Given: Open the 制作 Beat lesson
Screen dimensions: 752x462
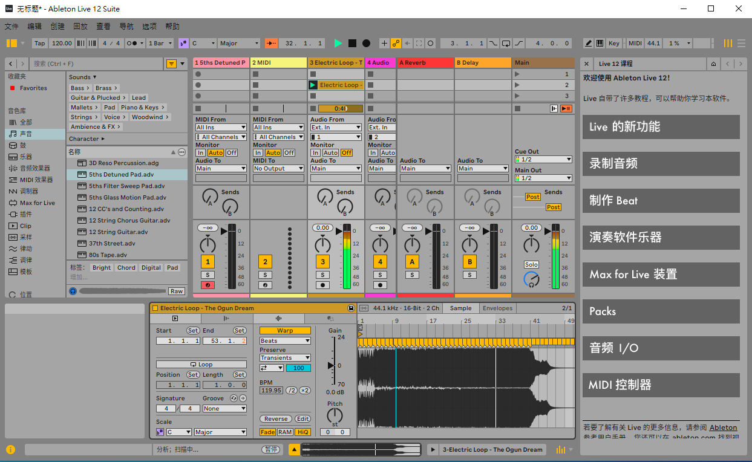Looking at the screenshot, I should 661,200.
